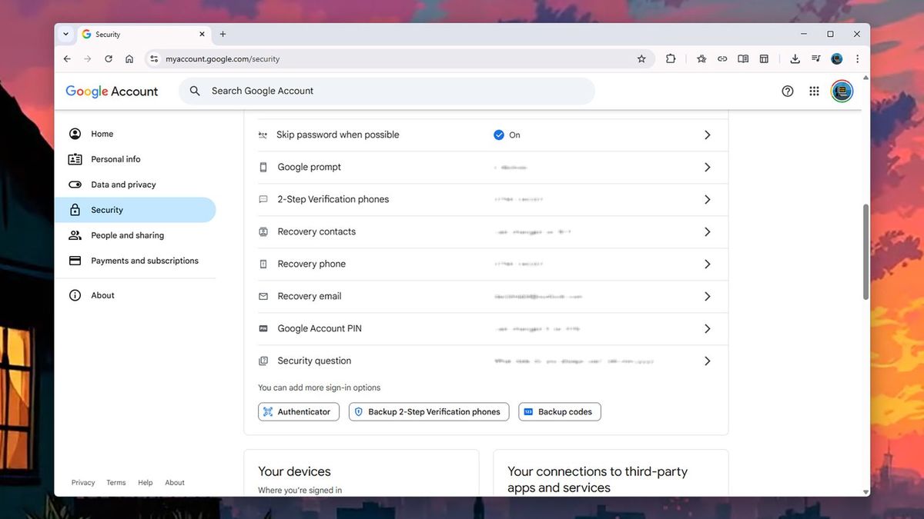Click Your connections to third-party apps heading

tap(598, 480)
